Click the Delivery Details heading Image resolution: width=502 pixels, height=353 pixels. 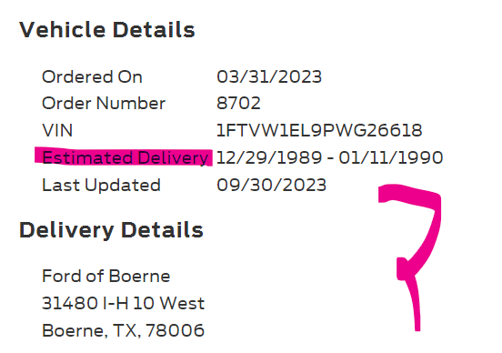click(111, 230)
